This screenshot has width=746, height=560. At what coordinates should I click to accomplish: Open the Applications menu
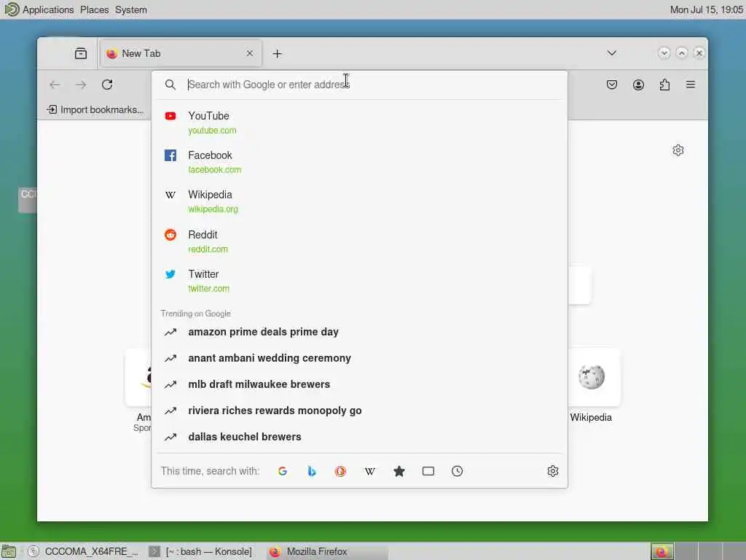coord(48,9)
